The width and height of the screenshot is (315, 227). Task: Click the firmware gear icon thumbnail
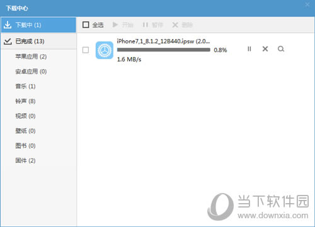105,50
